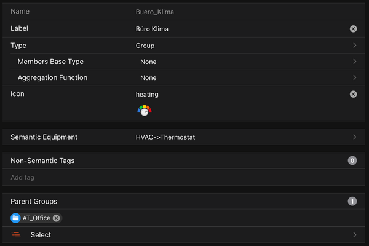Click the Non-Semantic Tags count badge

tap(352, 161)
